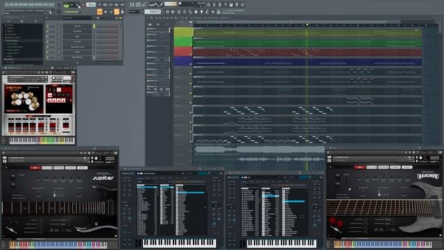Click the left Nexus window piano keyboard

pos(179,243)
